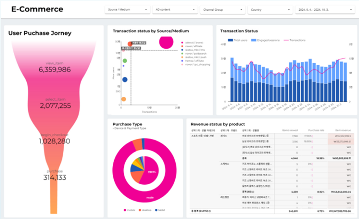Click the large pink direct/none bubble
The width and height of the screenshot is (359, 219).
click(x=166, y=42)
